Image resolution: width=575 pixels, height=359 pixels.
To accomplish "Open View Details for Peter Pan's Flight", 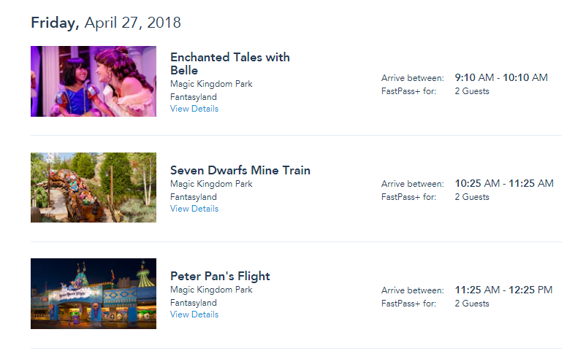I will click(194, 314).
